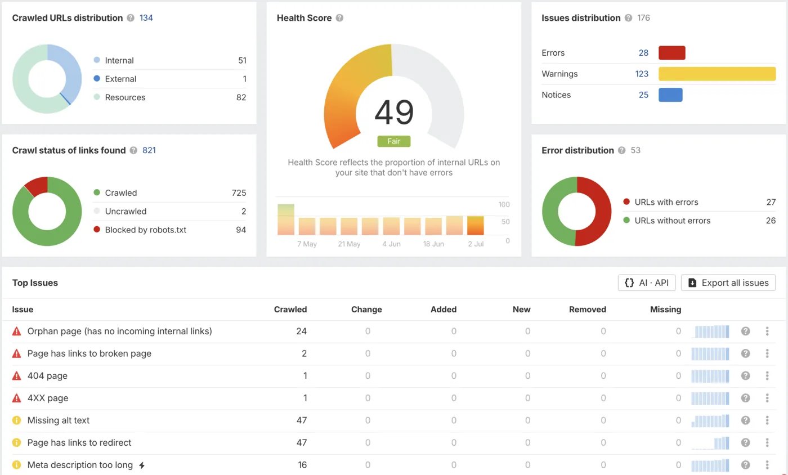788x475 pixels.
Task: Click warning icon of Page has links to redirect
Action: point(16,442)
